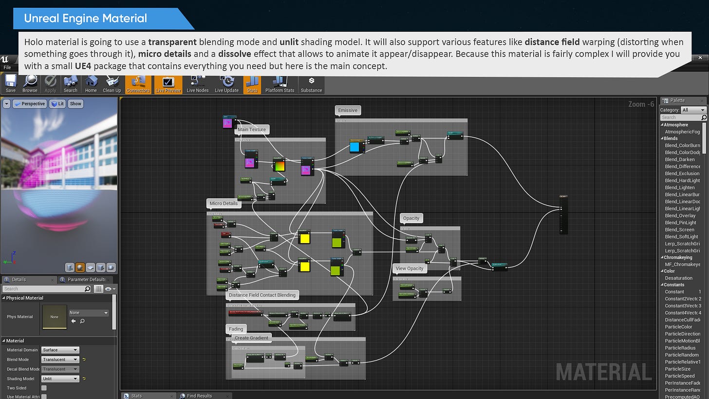Switch to the Parameter Defaults tab

pyautogui.click(x=86, y=280)
